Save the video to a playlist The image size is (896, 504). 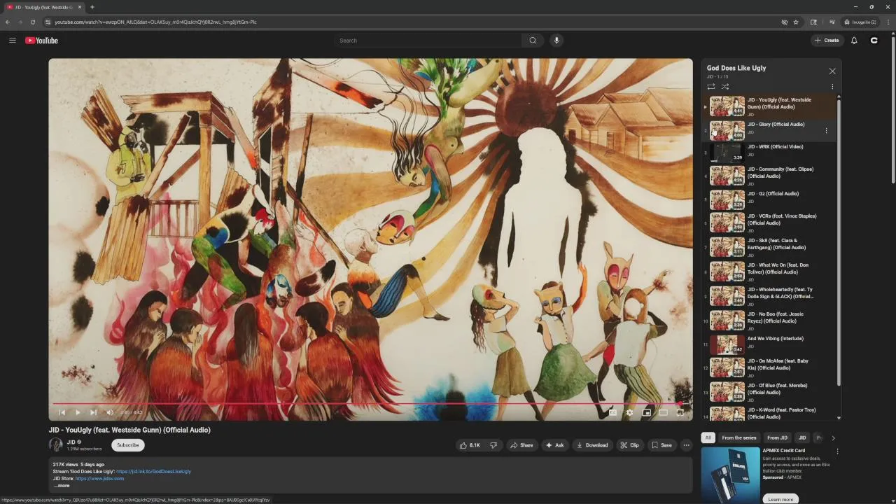pyautogui.click(x=662, y=445)
